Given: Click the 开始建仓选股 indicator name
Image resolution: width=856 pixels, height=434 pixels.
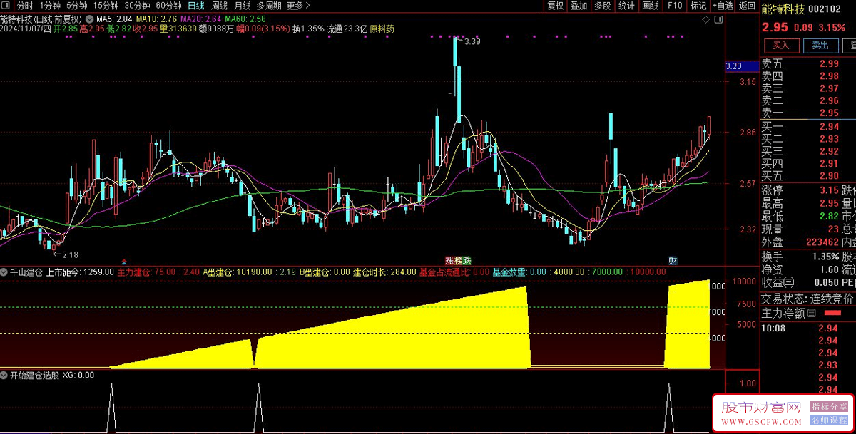Looking at the screenshot, I should (34, 375).
